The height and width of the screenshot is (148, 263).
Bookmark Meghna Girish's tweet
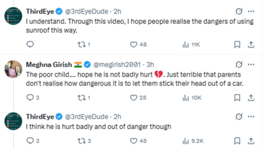point(237,98)
